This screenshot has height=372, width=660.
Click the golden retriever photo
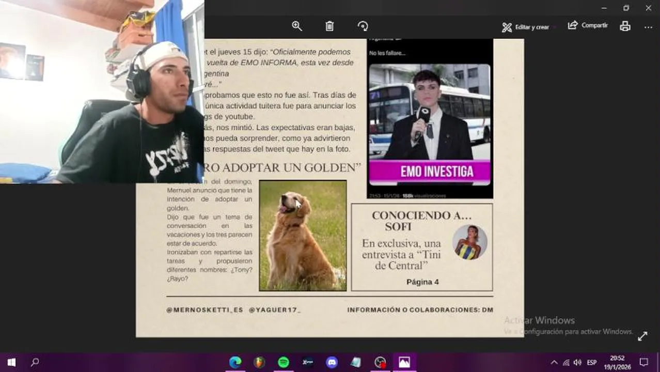[303, 236]
